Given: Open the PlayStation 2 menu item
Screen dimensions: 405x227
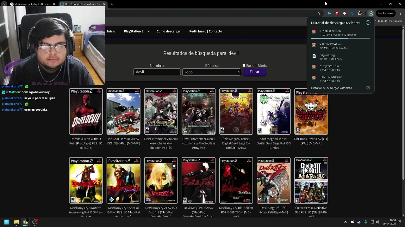Looking at the screenshot, I should pyautogui.click(x=134, y=31).
